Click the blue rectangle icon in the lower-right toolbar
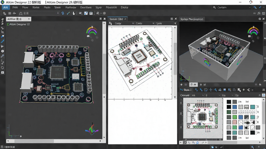Screen dimensions: 266x149 coord(225,90)
